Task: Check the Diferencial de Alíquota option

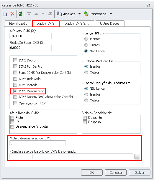Action: [12, 126]
